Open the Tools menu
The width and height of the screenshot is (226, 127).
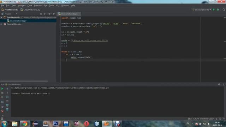52,6
